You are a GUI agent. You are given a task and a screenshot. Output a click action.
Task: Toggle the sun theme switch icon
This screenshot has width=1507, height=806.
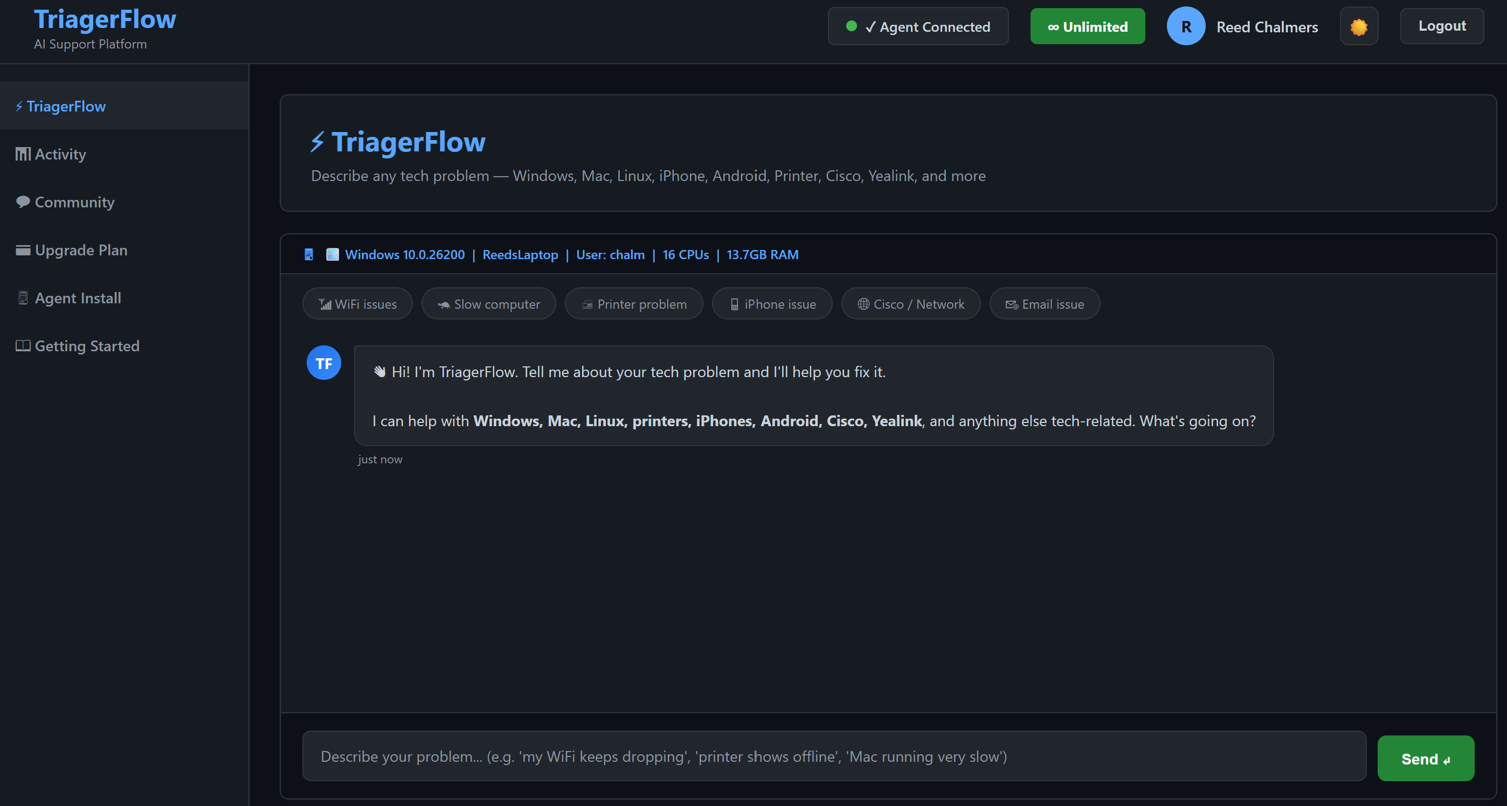[1358, 26]
